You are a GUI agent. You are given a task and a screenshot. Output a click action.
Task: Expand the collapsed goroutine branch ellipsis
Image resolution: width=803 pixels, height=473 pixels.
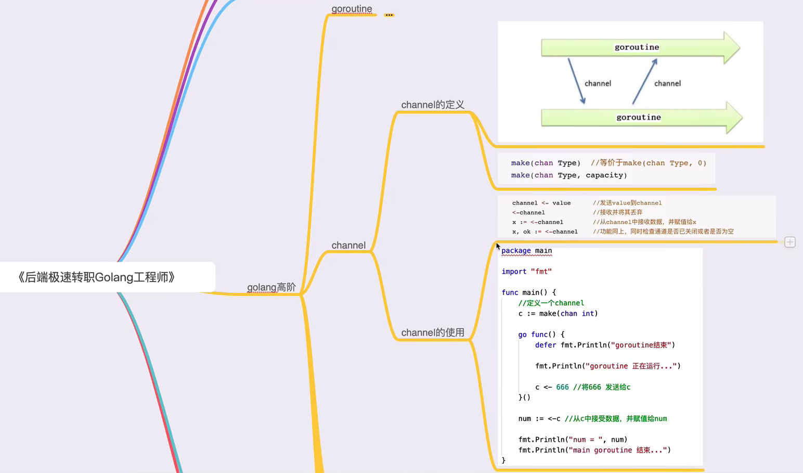(389, 15)
